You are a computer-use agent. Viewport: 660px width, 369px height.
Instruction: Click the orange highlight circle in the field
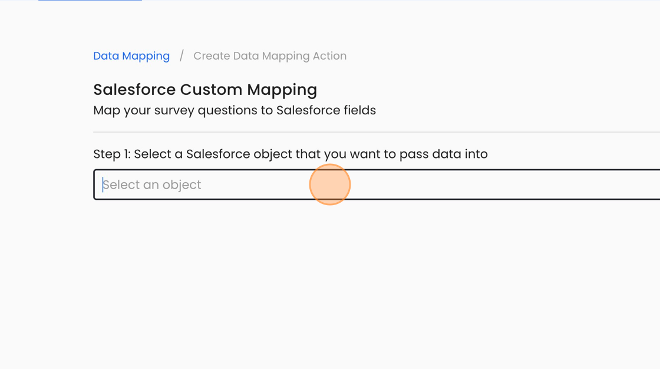[x=330, y=185]
